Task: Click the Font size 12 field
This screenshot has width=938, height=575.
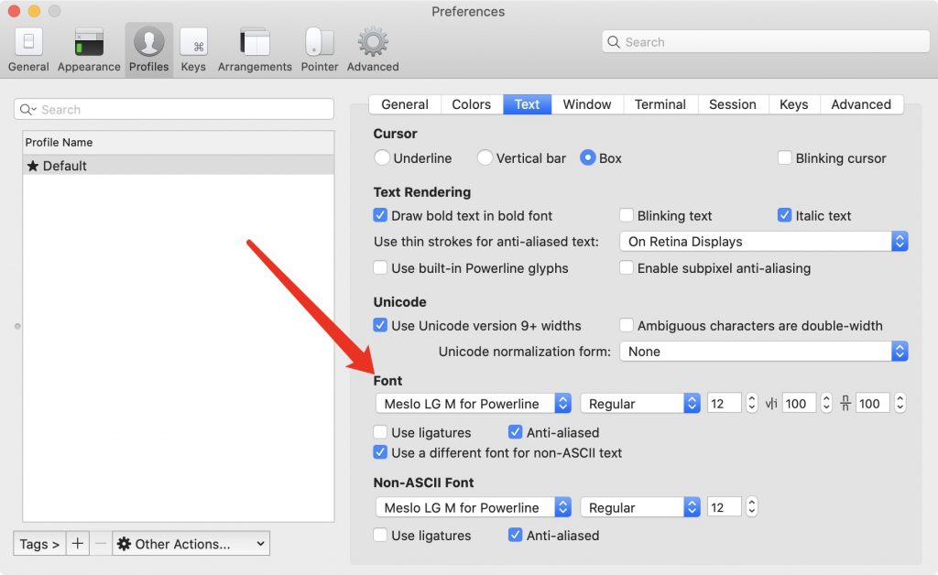Action: 725,404
